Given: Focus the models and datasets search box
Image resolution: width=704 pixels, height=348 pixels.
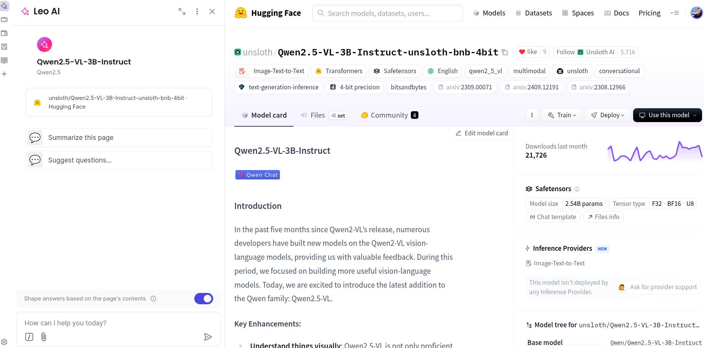Looking at the screenshot, I should tap(387, 13).
